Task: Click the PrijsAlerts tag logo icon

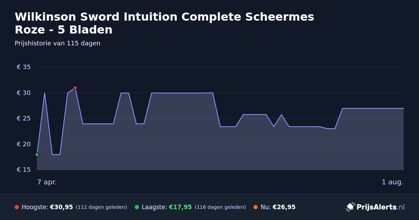Action: tap(350, 207)
